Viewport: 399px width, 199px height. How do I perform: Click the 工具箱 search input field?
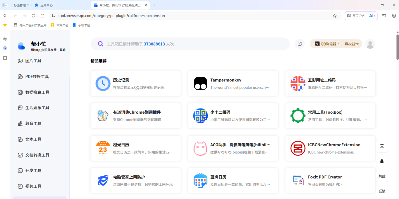[190, 44]
